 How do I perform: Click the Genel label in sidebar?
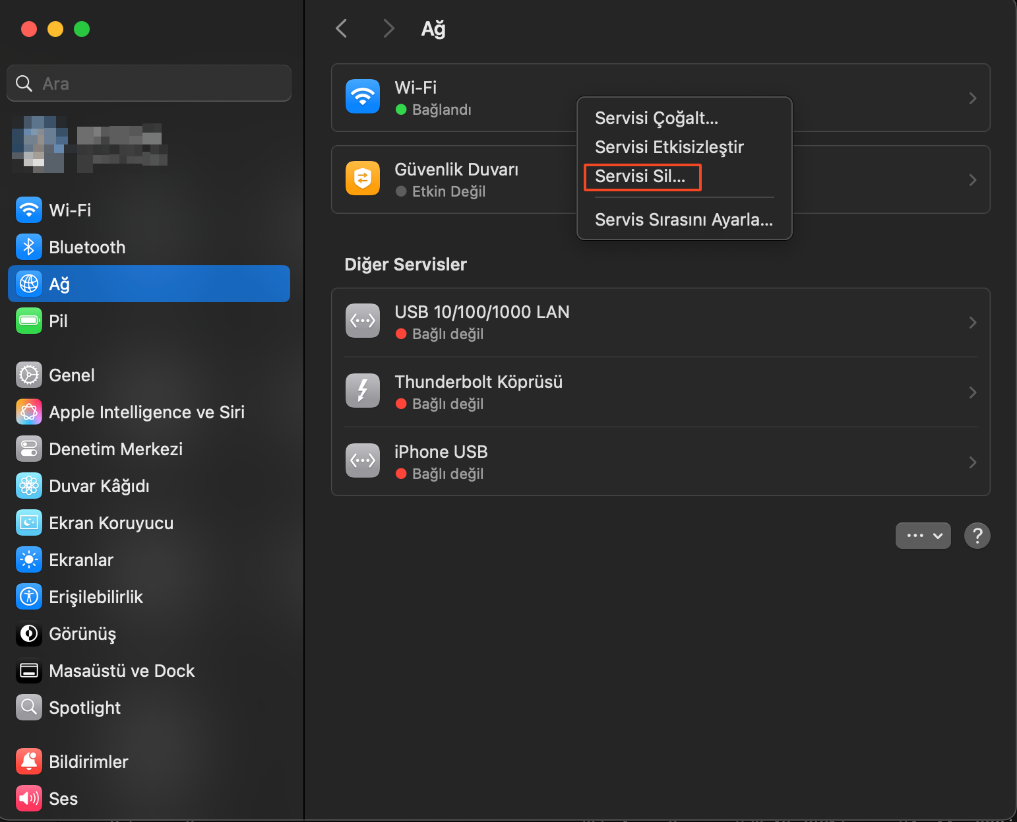72,375
